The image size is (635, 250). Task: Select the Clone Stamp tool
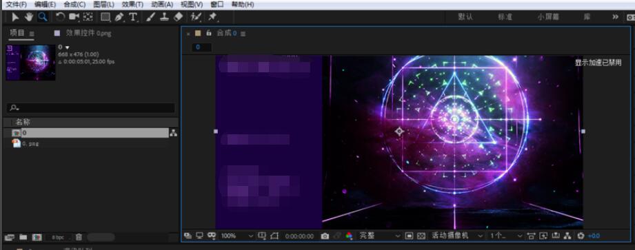164,17
